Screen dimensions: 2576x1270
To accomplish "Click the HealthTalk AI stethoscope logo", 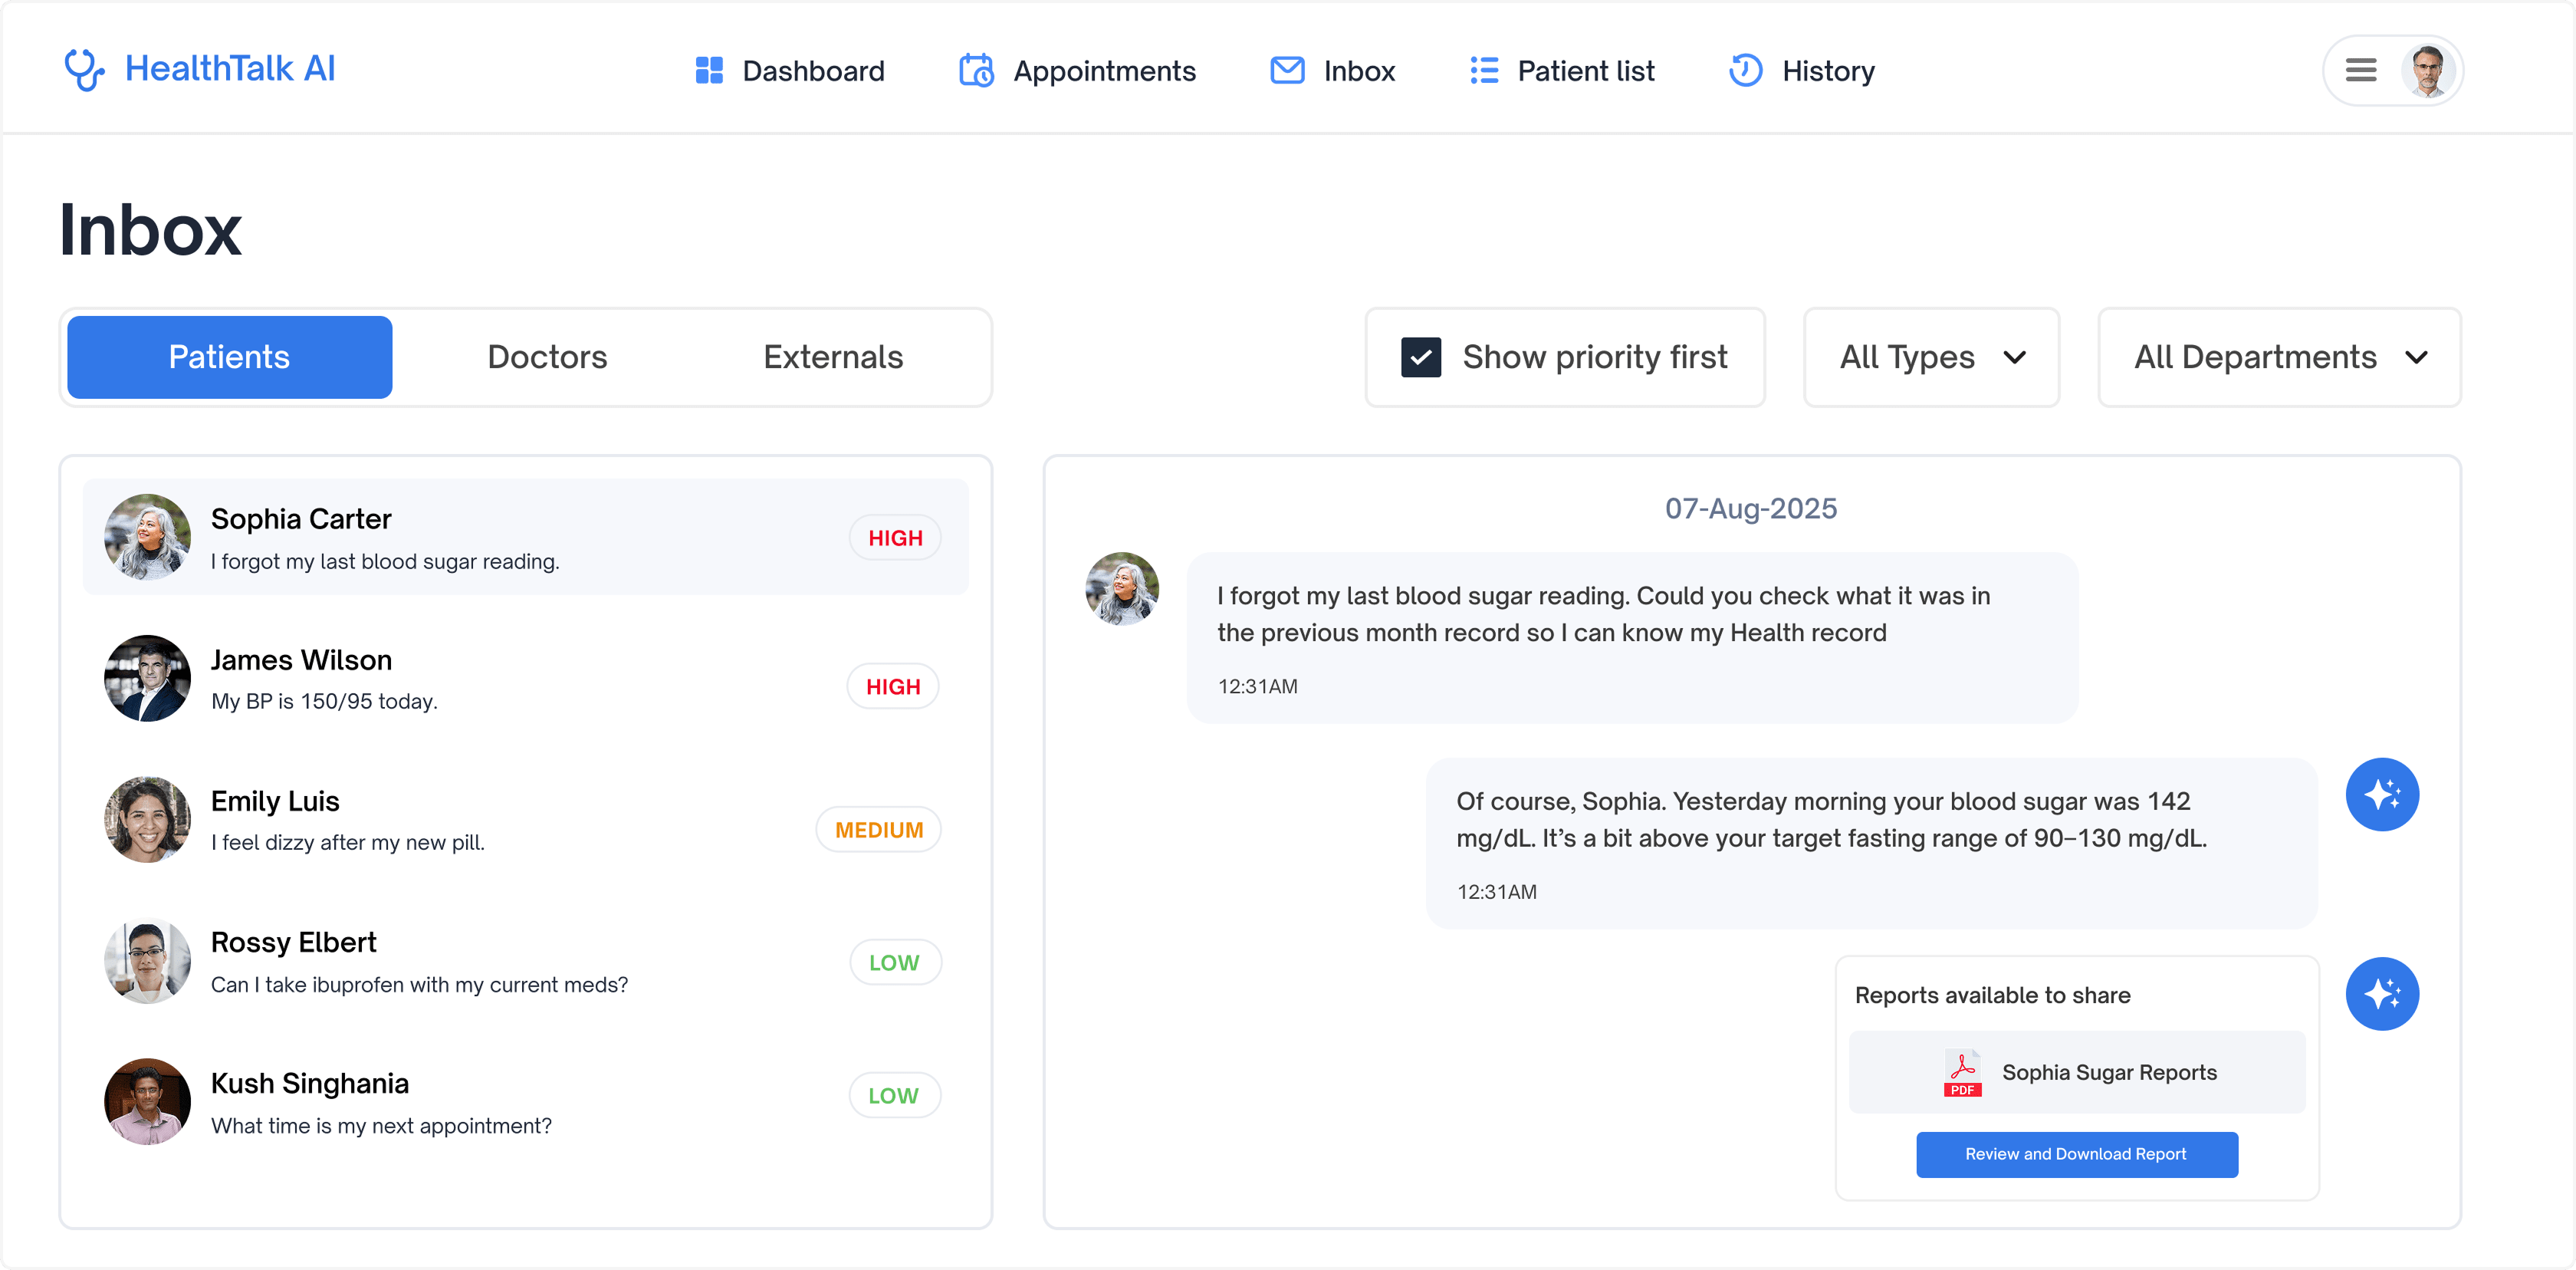I will pos(84,70).
